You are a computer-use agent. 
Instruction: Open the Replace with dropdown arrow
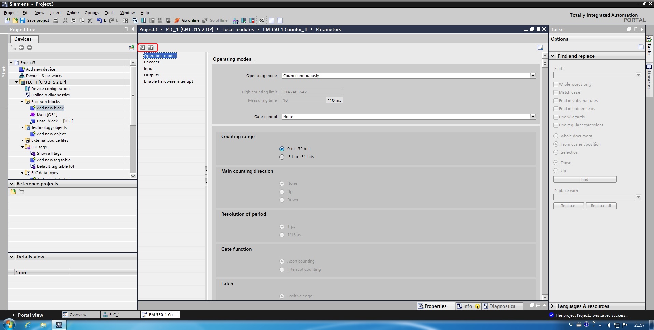click(x=638, y=197)
